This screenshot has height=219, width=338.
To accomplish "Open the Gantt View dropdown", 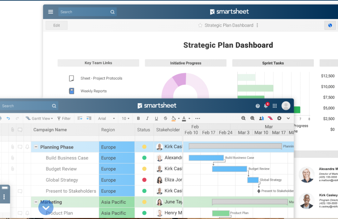I will [x=39, y=118].
